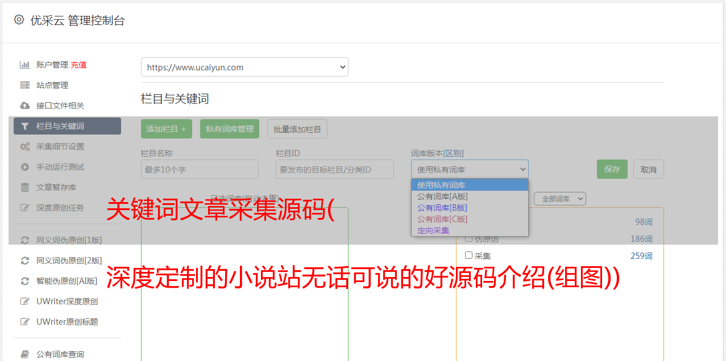The height and width of the screenshot is (361, 726).
Task: Open 深度原创任务 in the sidebar
Action: pyautogui.click(x=60, y=208)
